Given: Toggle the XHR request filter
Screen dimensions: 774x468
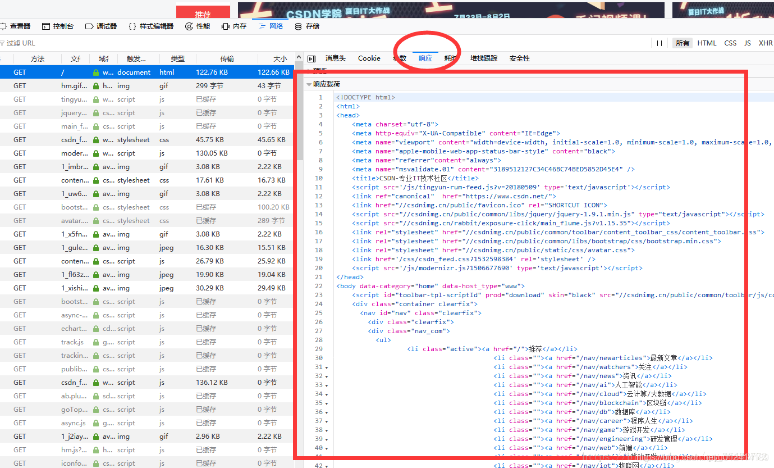Looking at the screenshot, I should tap(766, 43).
